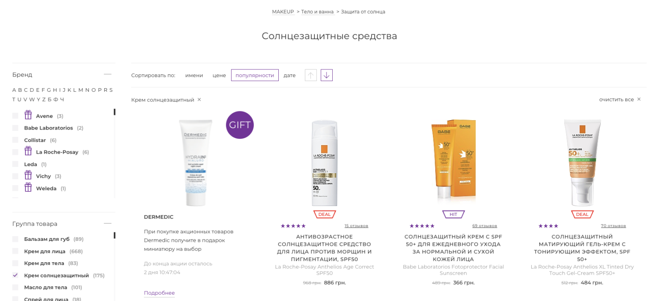Sort products by дате

(289, 75)
